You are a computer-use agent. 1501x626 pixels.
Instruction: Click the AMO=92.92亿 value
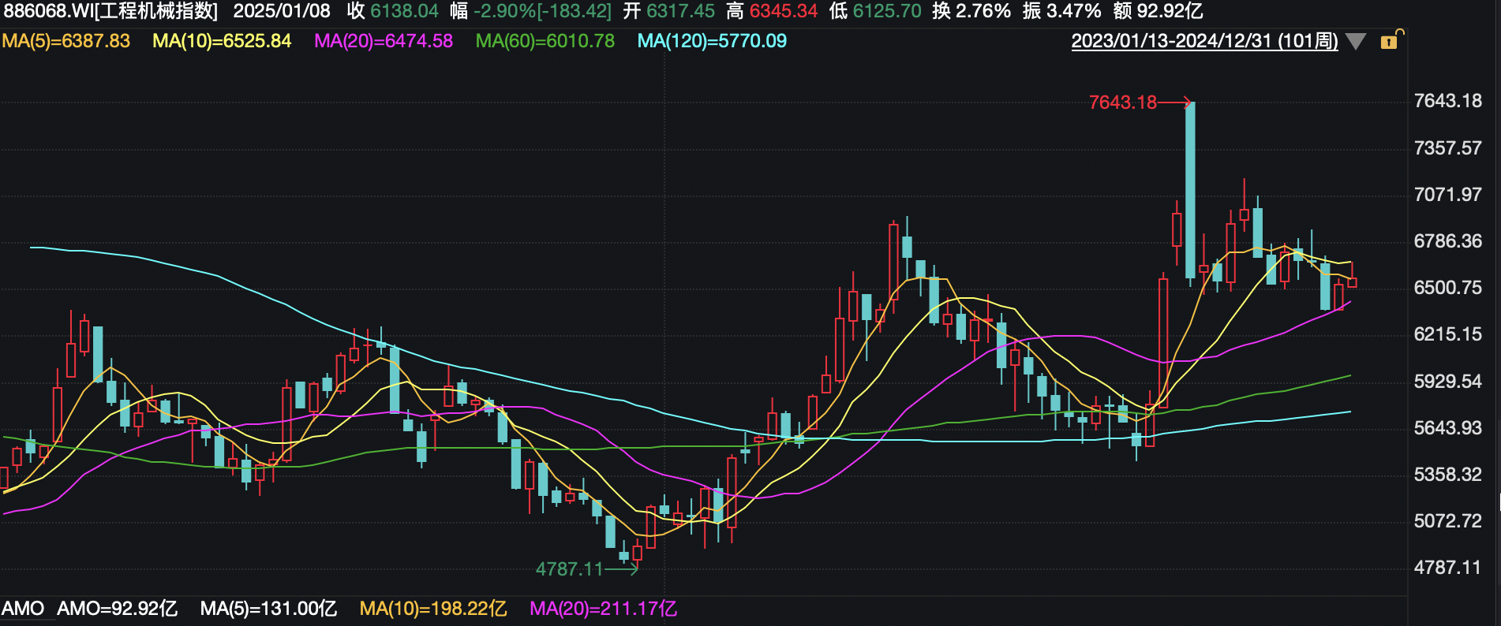pos(118,609)
